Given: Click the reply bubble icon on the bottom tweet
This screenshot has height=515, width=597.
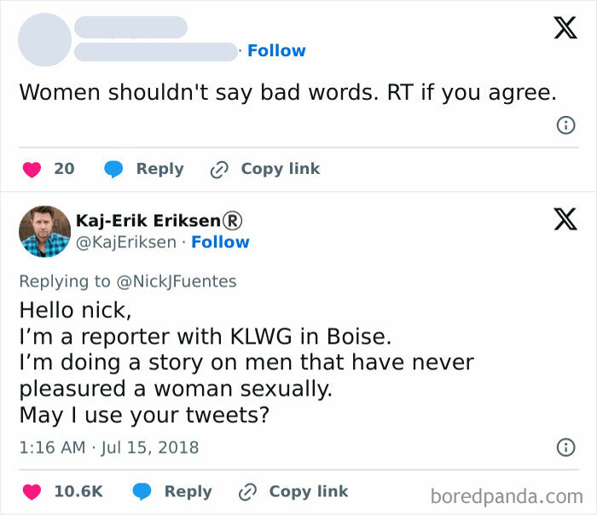Looking at the screenshot, I should click(141, 491).
